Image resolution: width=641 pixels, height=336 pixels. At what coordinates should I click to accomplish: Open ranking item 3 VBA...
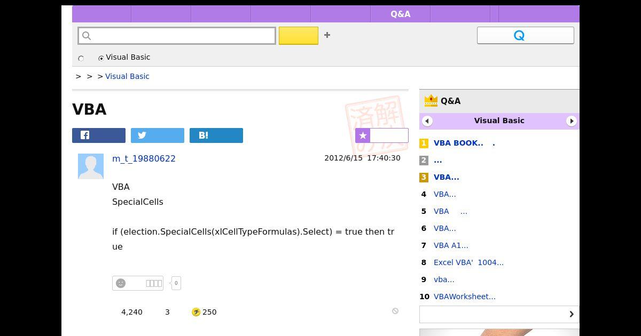[447, 177]
